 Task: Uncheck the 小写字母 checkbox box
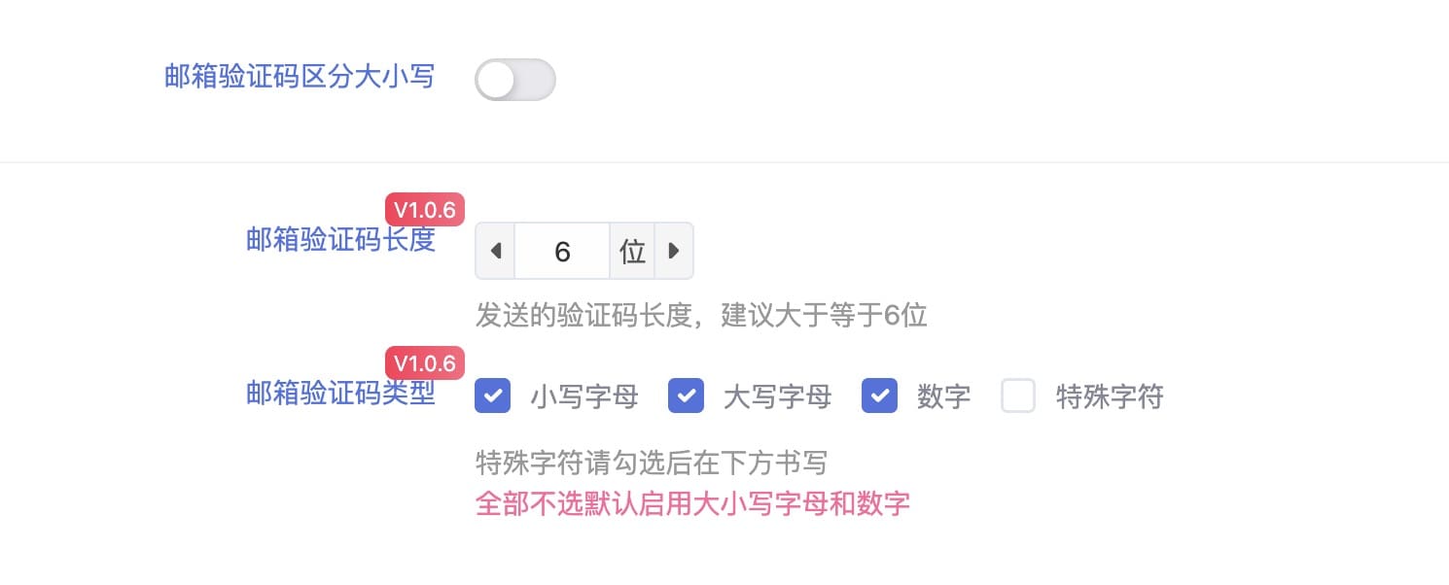pyautogui.click(x=493, y=396)
